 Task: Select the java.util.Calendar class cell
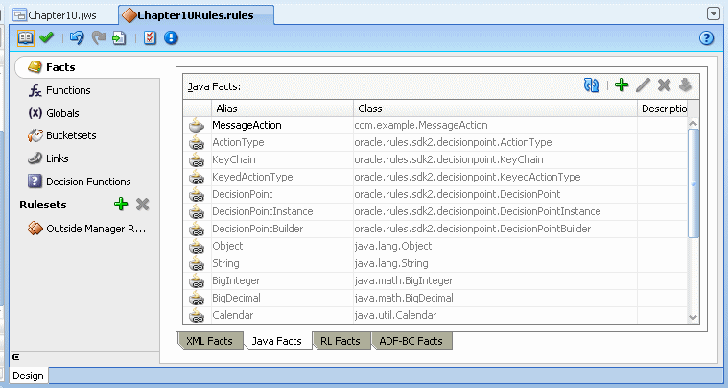click(495, 316)
